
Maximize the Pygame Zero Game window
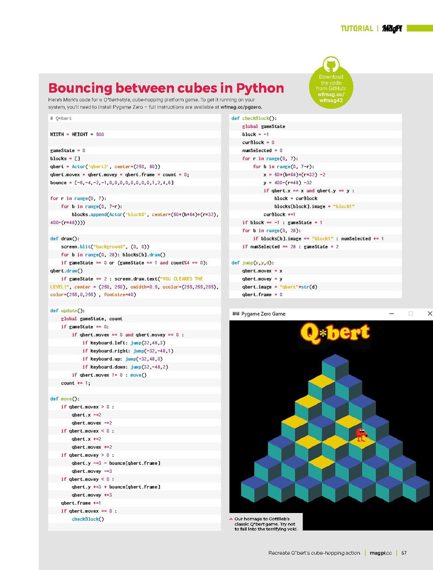411,314
